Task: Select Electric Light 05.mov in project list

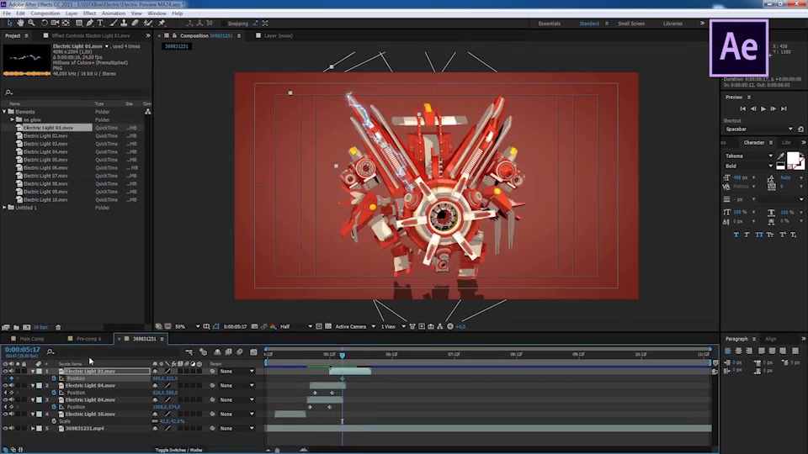Action: coord(45,160)
